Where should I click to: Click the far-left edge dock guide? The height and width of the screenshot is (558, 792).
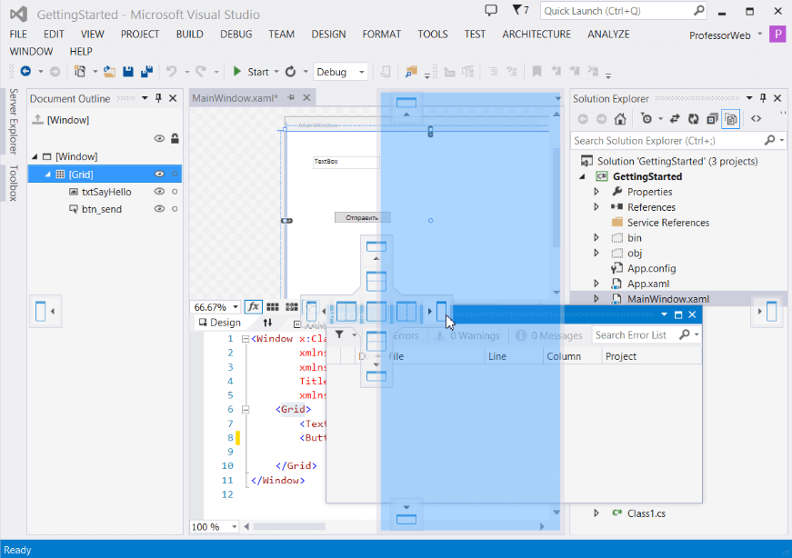click(45, 311)
